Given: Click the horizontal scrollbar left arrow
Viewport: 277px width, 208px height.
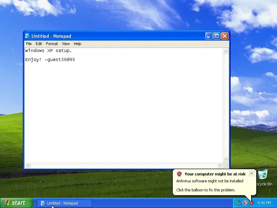Looking at the screenshot, I should click(28, 165).
